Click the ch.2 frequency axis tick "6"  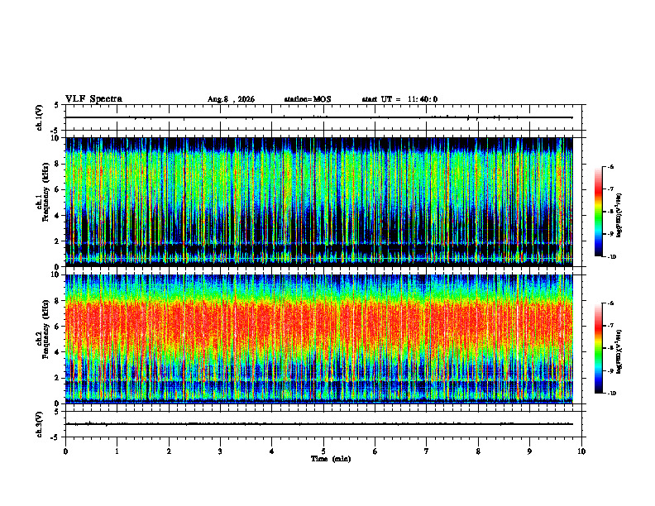click(x=58, y=327)
